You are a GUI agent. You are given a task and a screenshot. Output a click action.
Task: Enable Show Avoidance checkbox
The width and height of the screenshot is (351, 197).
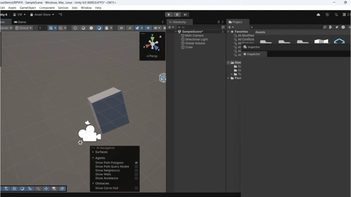coord(136,178)
